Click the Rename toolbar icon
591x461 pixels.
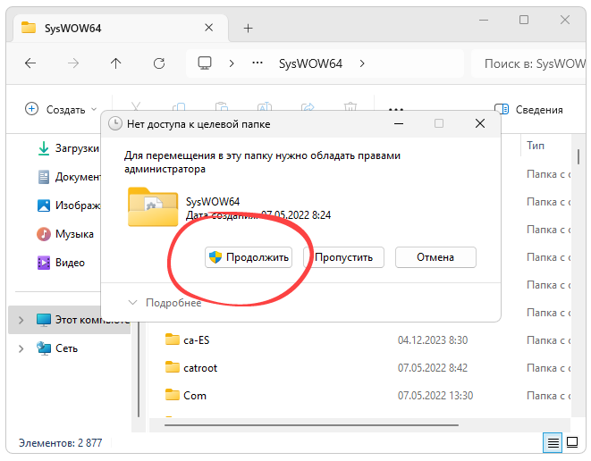pos(265,107)
